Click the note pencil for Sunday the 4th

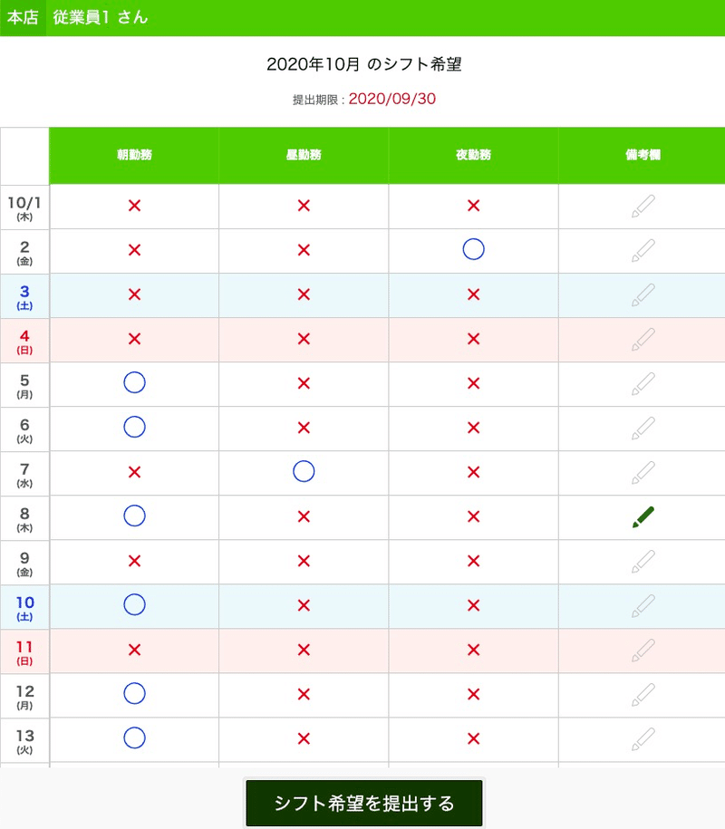pyautogui.click(x=643, y=339)
